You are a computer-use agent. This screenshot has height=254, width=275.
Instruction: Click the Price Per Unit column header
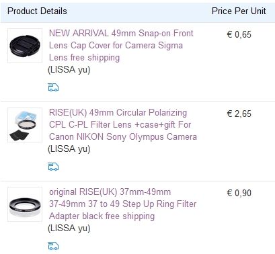tap(239, 11)
